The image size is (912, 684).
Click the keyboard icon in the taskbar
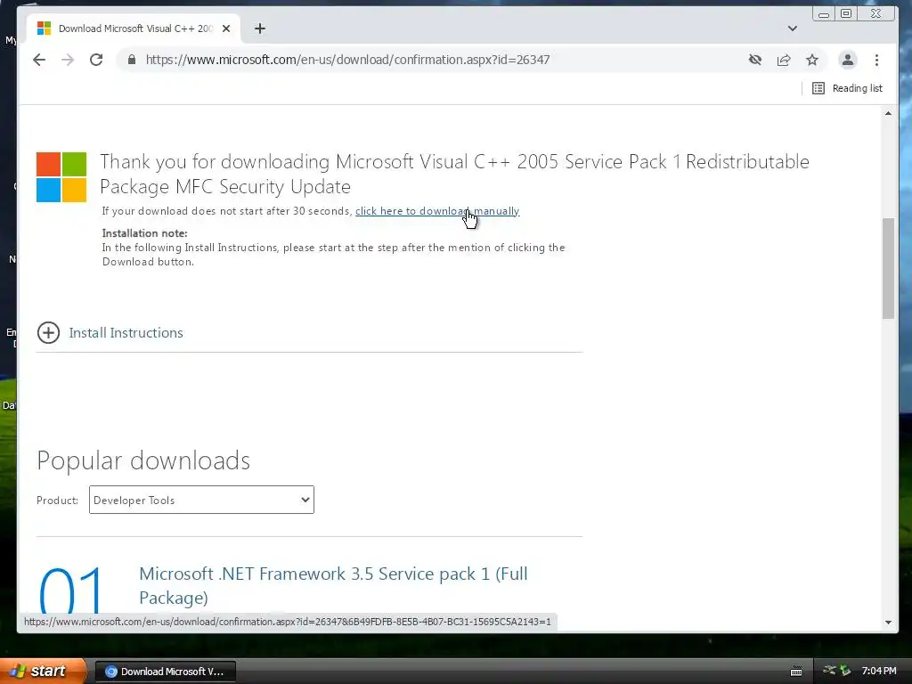pos(796,672)
